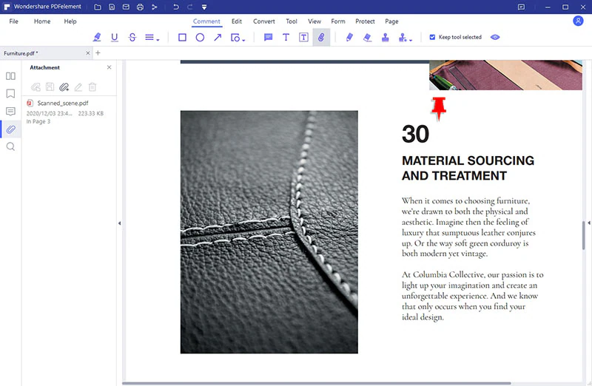Open the feedback message icon in title bar
Viewport: 592px width, 386px height.
point(521,7)
